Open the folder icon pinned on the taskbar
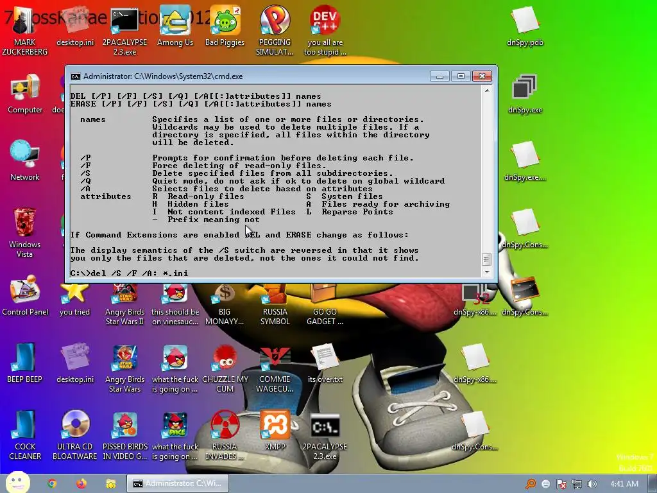 coord(110,484)
